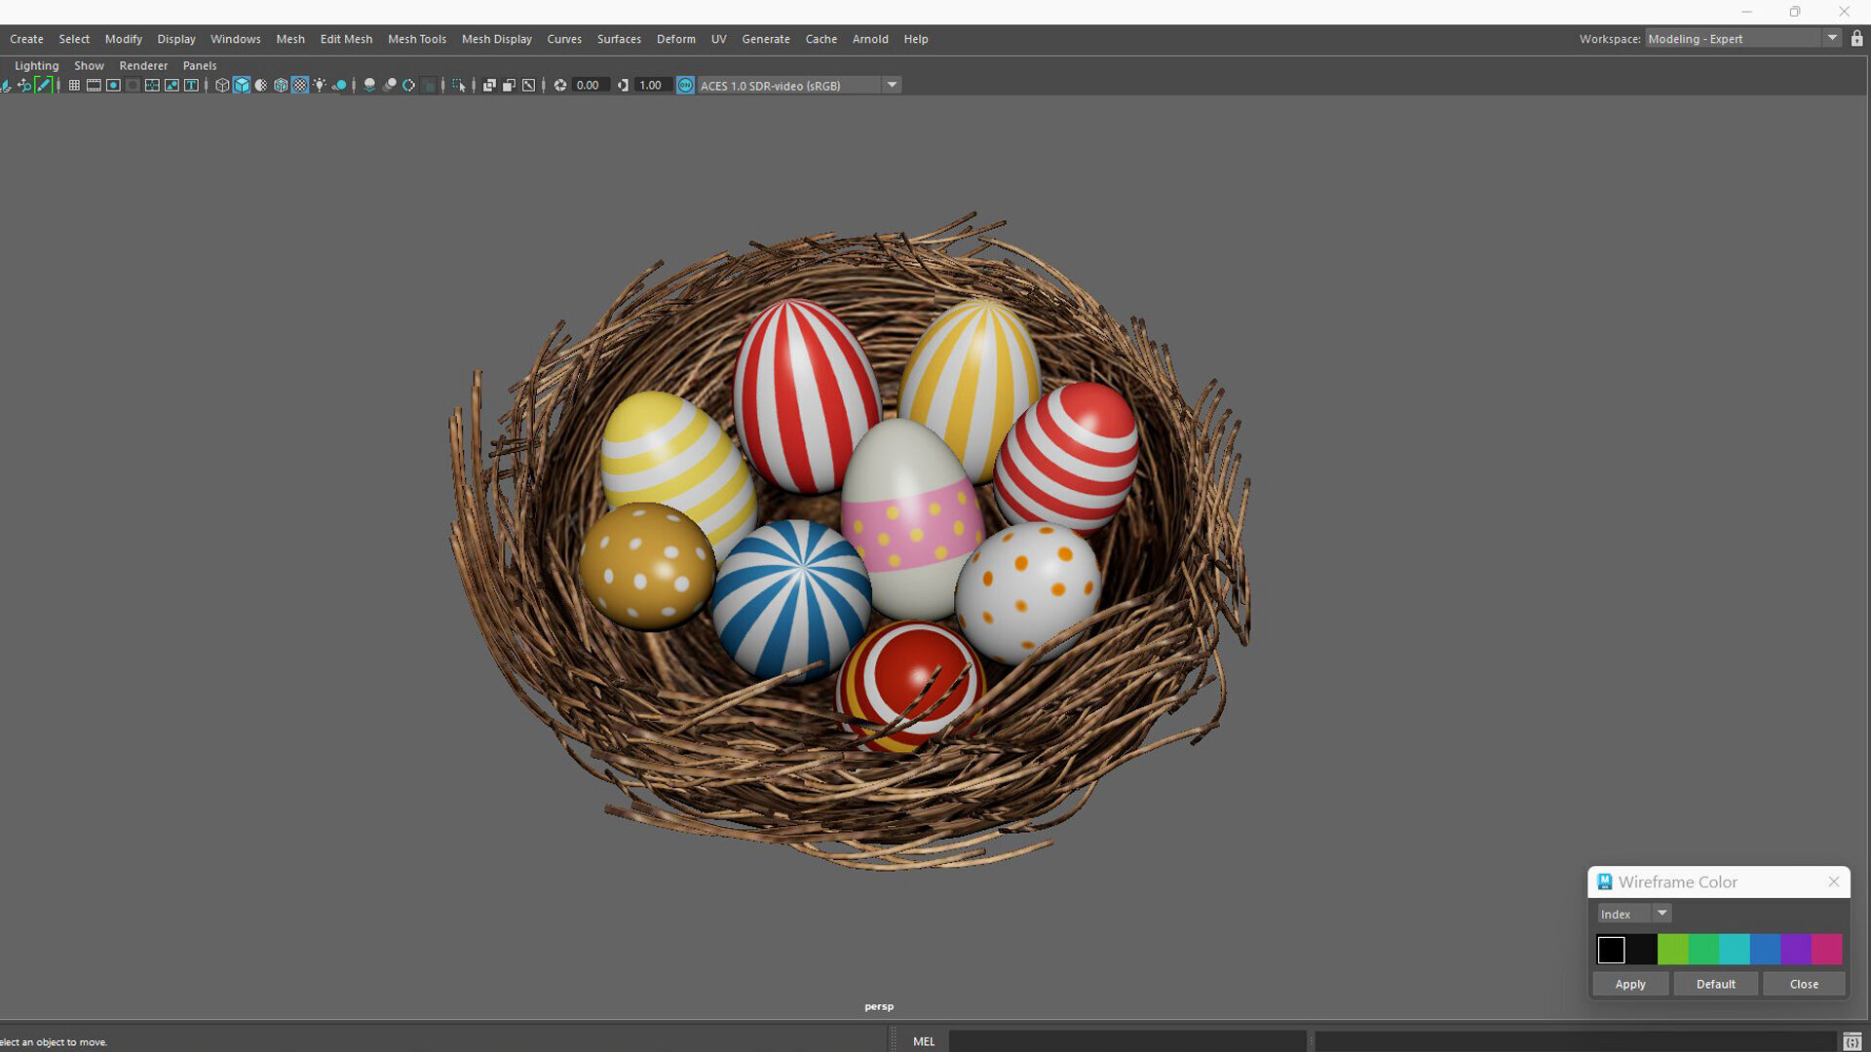
Task: Click the Use All Lights bulb icon
Action: (320, 85)
